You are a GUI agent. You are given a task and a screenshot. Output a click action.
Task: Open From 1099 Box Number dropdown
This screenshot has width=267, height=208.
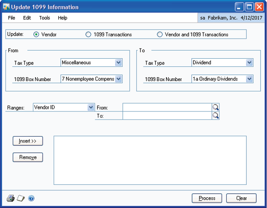[x=119, y=79]
